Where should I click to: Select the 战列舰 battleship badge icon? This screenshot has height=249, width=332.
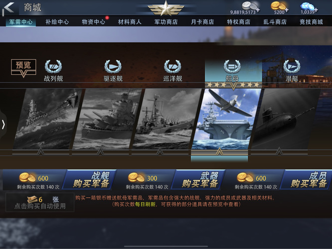[x=53, y=66]
